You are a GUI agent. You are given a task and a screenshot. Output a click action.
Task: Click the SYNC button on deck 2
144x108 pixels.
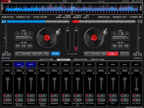[124, 54]
